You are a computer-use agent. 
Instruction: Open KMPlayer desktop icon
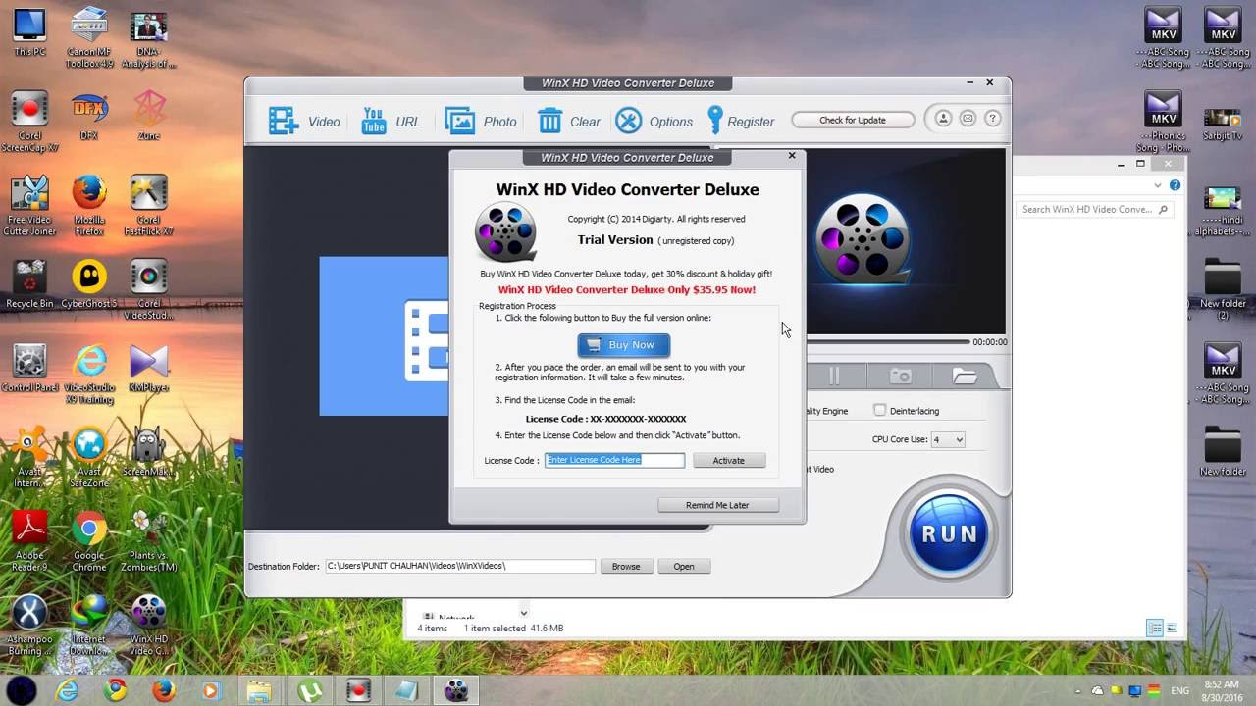149,369
